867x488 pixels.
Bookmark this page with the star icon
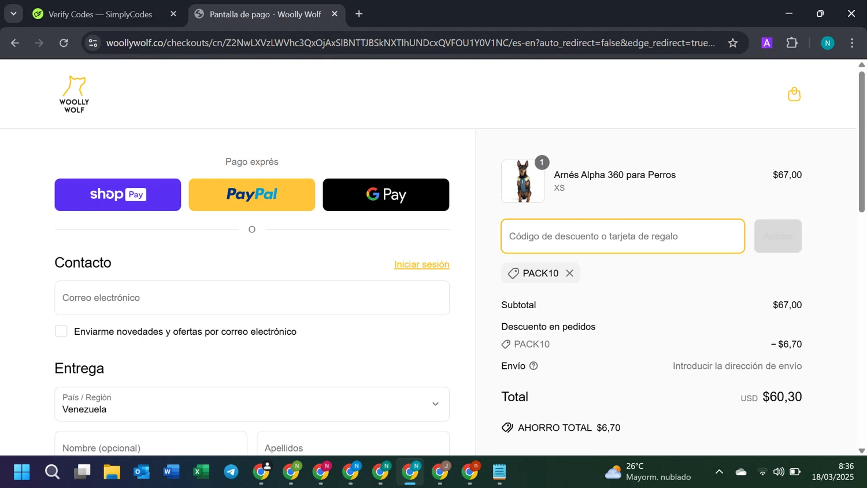(733, 43)
